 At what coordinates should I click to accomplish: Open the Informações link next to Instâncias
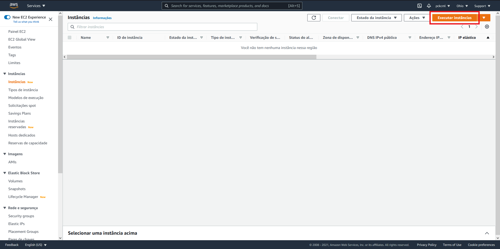point(102,18)
